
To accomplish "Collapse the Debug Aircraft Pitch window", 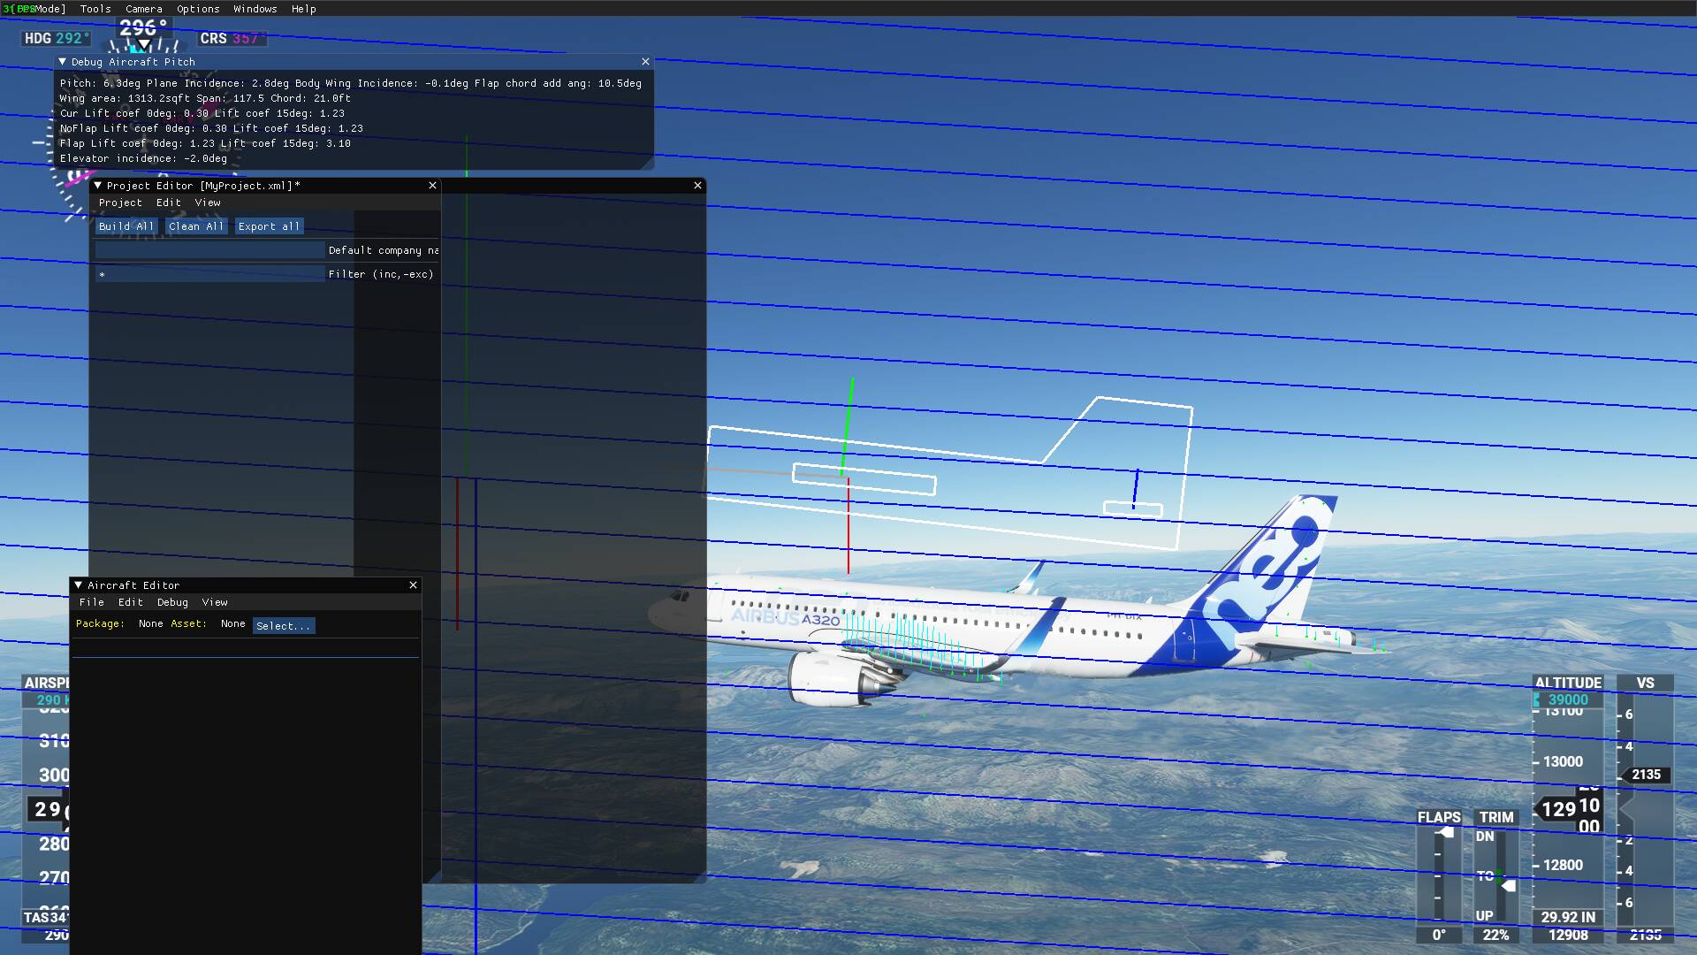I will [x=63, y=62].
